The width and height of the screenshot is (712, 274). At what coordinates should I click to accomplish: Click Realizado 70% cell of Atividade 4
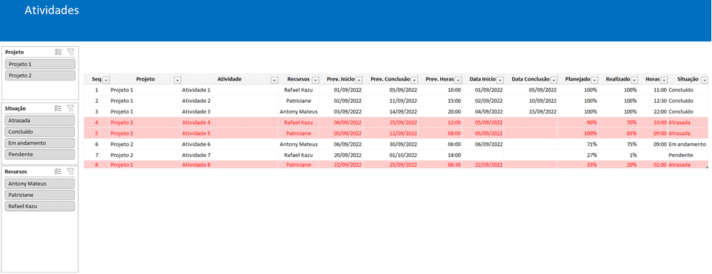tap(619, 122)
